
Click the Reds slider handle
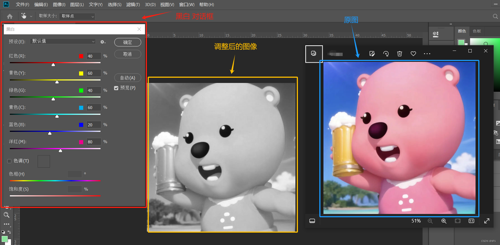coord(53,65)
